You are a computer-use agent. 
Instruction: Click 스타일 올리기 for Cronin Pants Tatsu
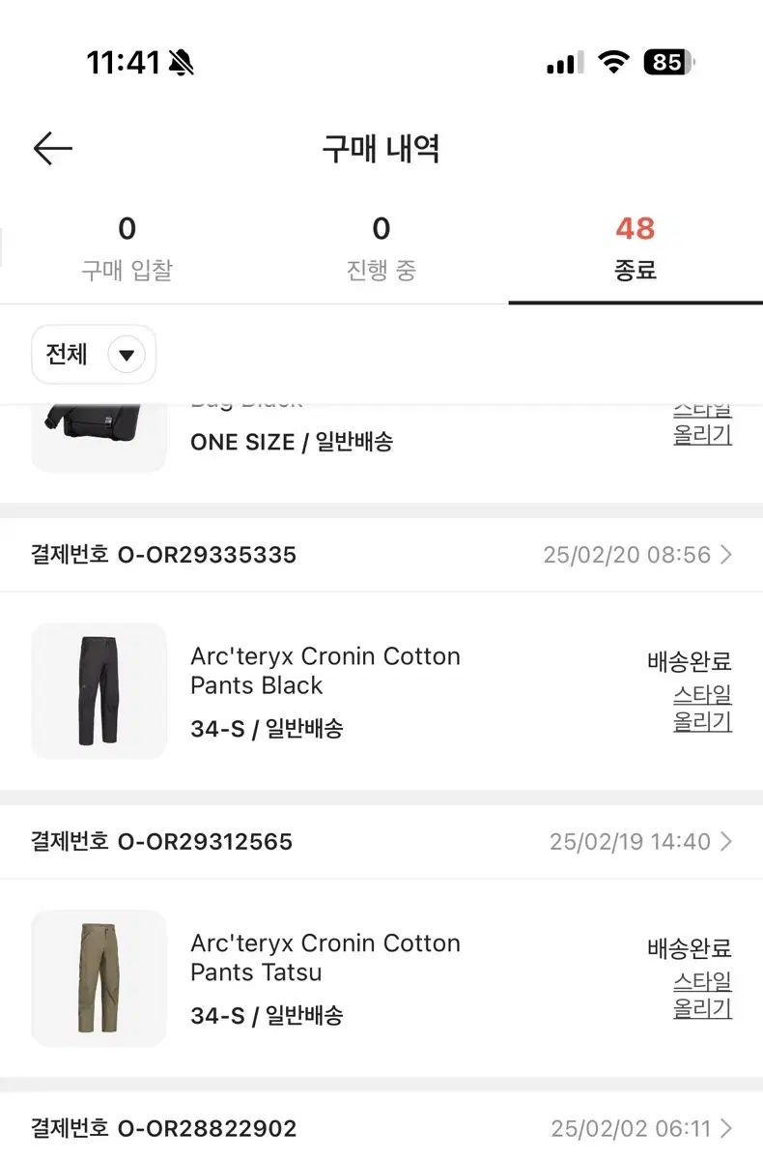click(x=702, y=995)
